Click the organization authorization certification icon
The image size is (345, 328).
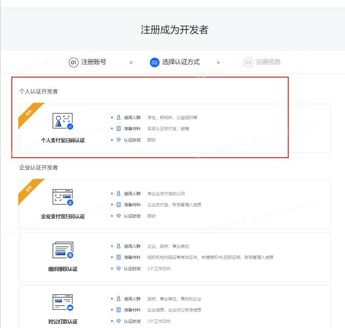63,250
